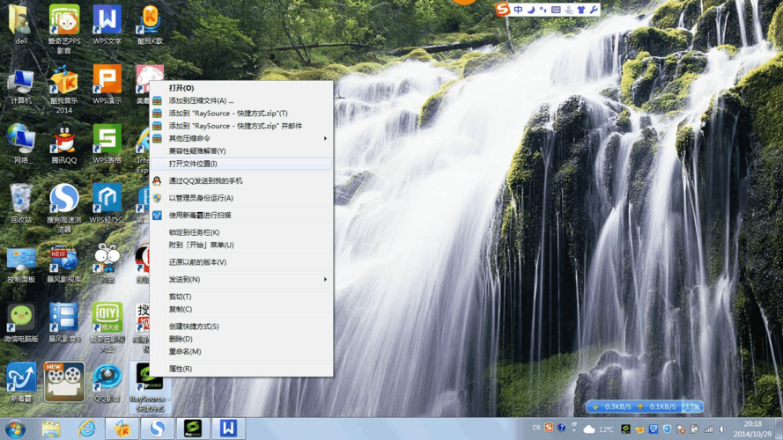
Task: Open 爱奇艺影视大全 desktop icon
Action: [x=107, y=326]
